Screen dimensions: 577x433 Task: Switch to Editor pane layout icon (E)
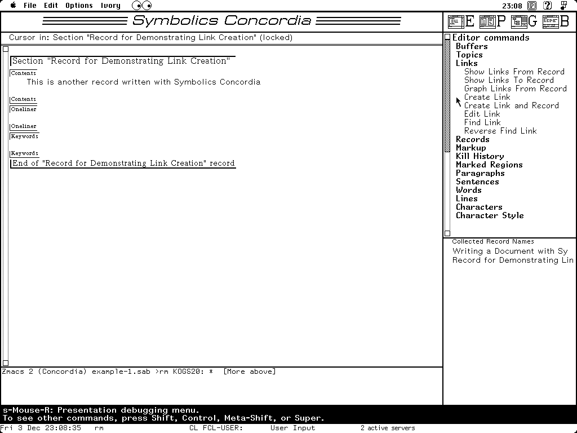(x=461, y=21)
